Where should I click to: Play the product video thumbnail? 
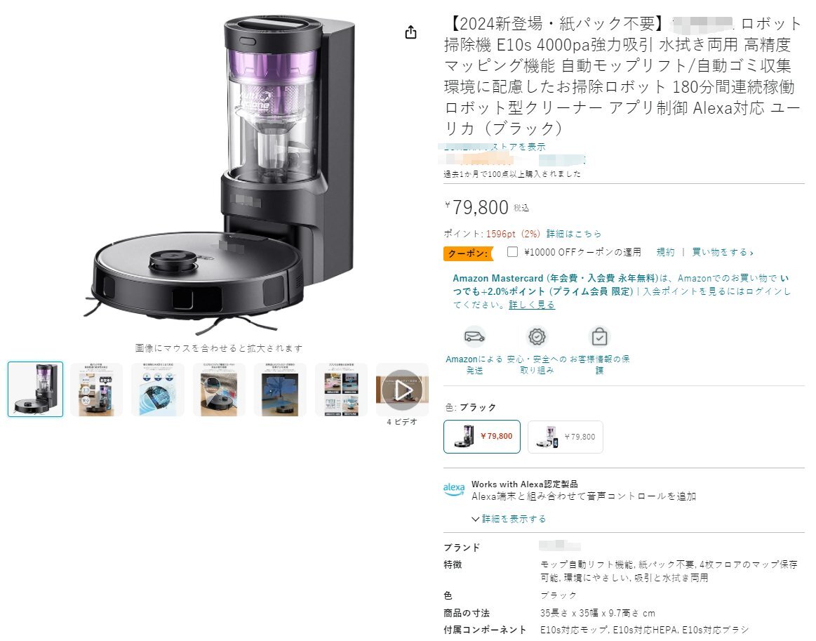pyautogui.click(x=402, y=390)
